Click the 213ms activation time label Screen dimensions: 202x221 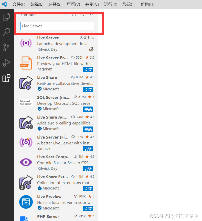87,37
